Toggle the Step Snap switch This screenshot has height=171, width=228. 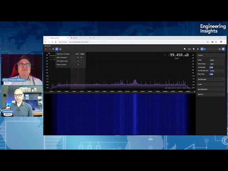tap(211, 74)
